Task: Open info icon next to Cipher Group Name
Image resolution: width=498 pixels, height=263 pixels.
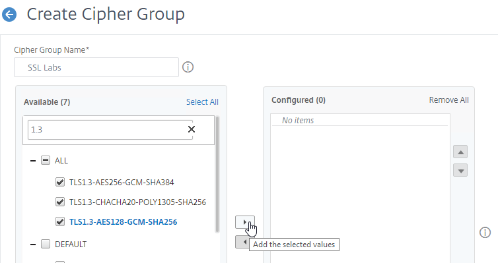Action: tap(188, 67)
